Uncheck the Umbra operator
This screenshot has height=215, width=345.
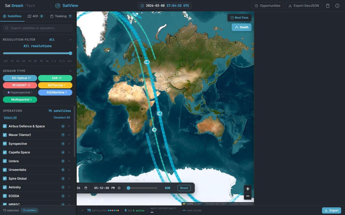pos(5,161)
